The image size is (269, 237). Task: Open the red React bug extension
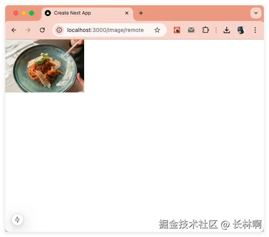pyautogui.click(x=177, y=30)
